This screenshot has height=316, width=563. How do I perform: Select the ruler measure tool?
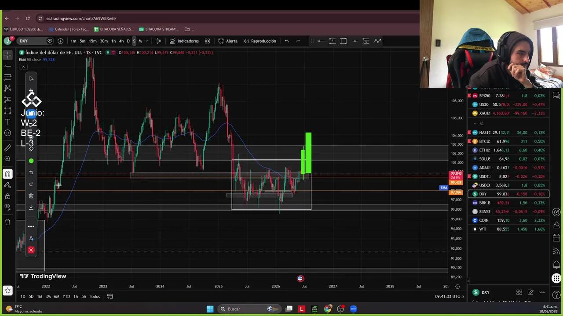coord(7,148)
